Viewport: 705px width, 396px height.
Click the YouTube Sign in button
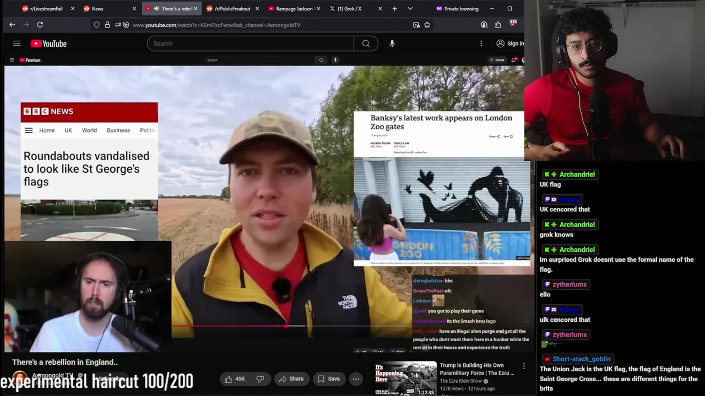tap(509, 43)
